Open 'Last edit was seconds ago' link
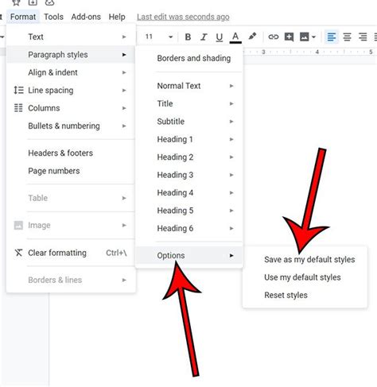 tap(183, 17)
